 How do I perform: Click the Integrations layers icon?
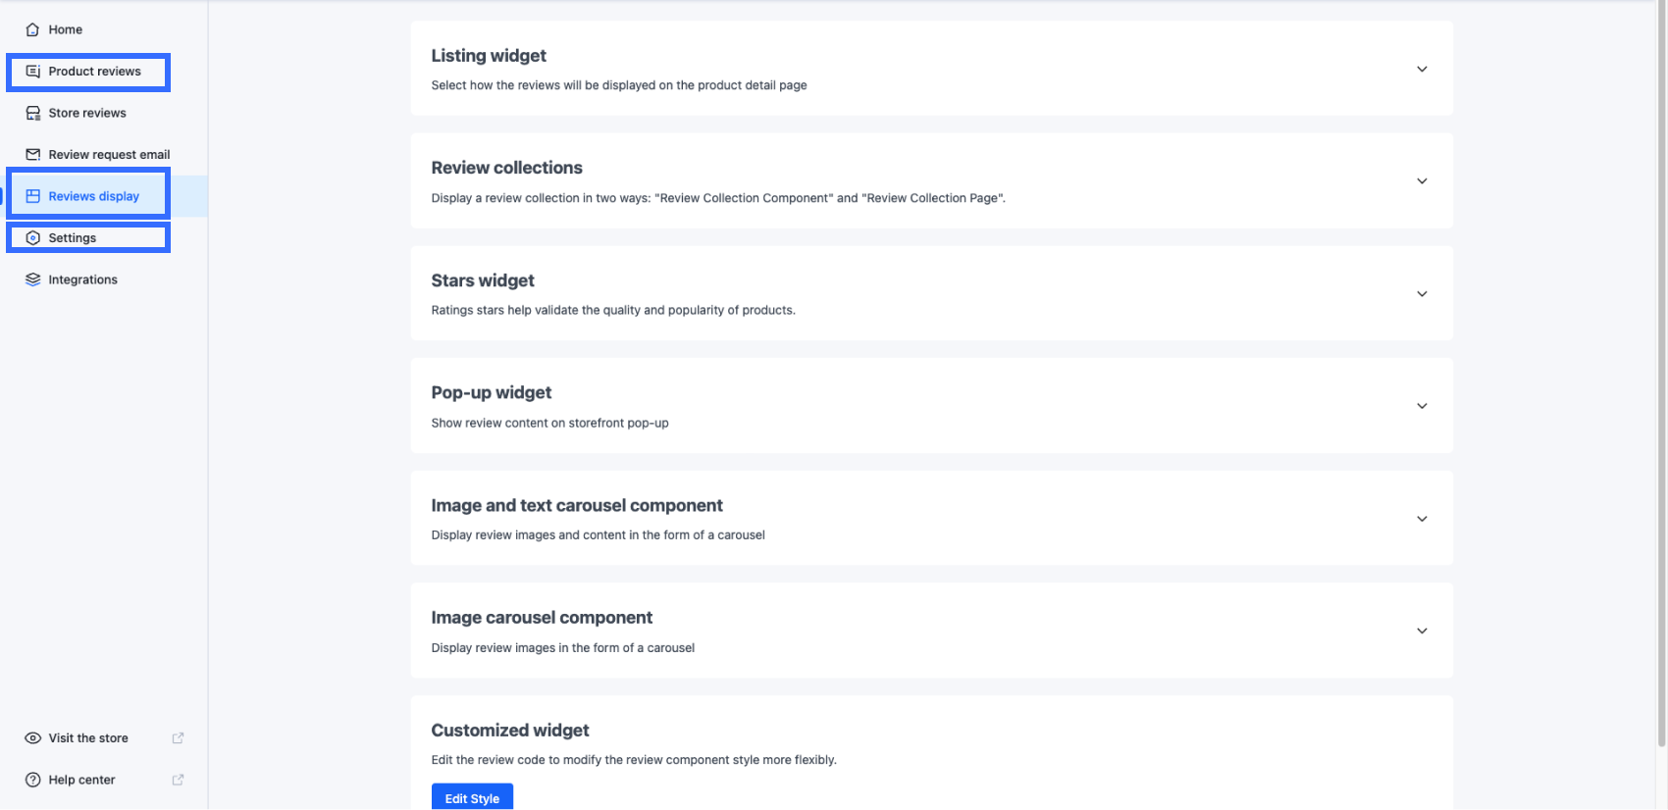click(x=32, y=278)
